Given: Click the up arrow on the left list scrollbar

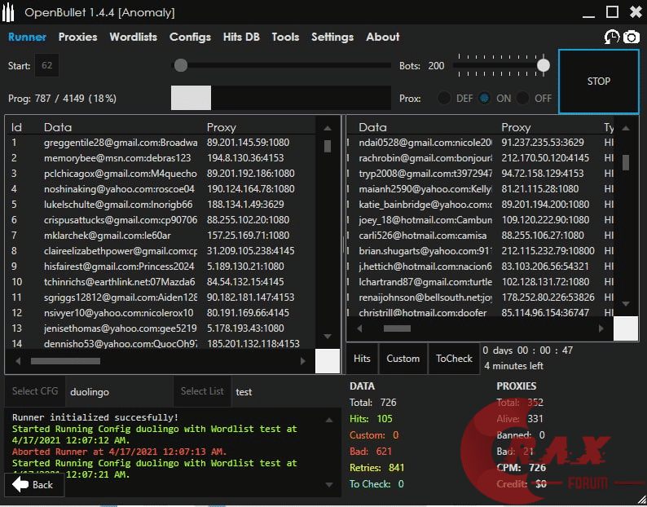Looking at the screenshot, I should click(327, 128).
